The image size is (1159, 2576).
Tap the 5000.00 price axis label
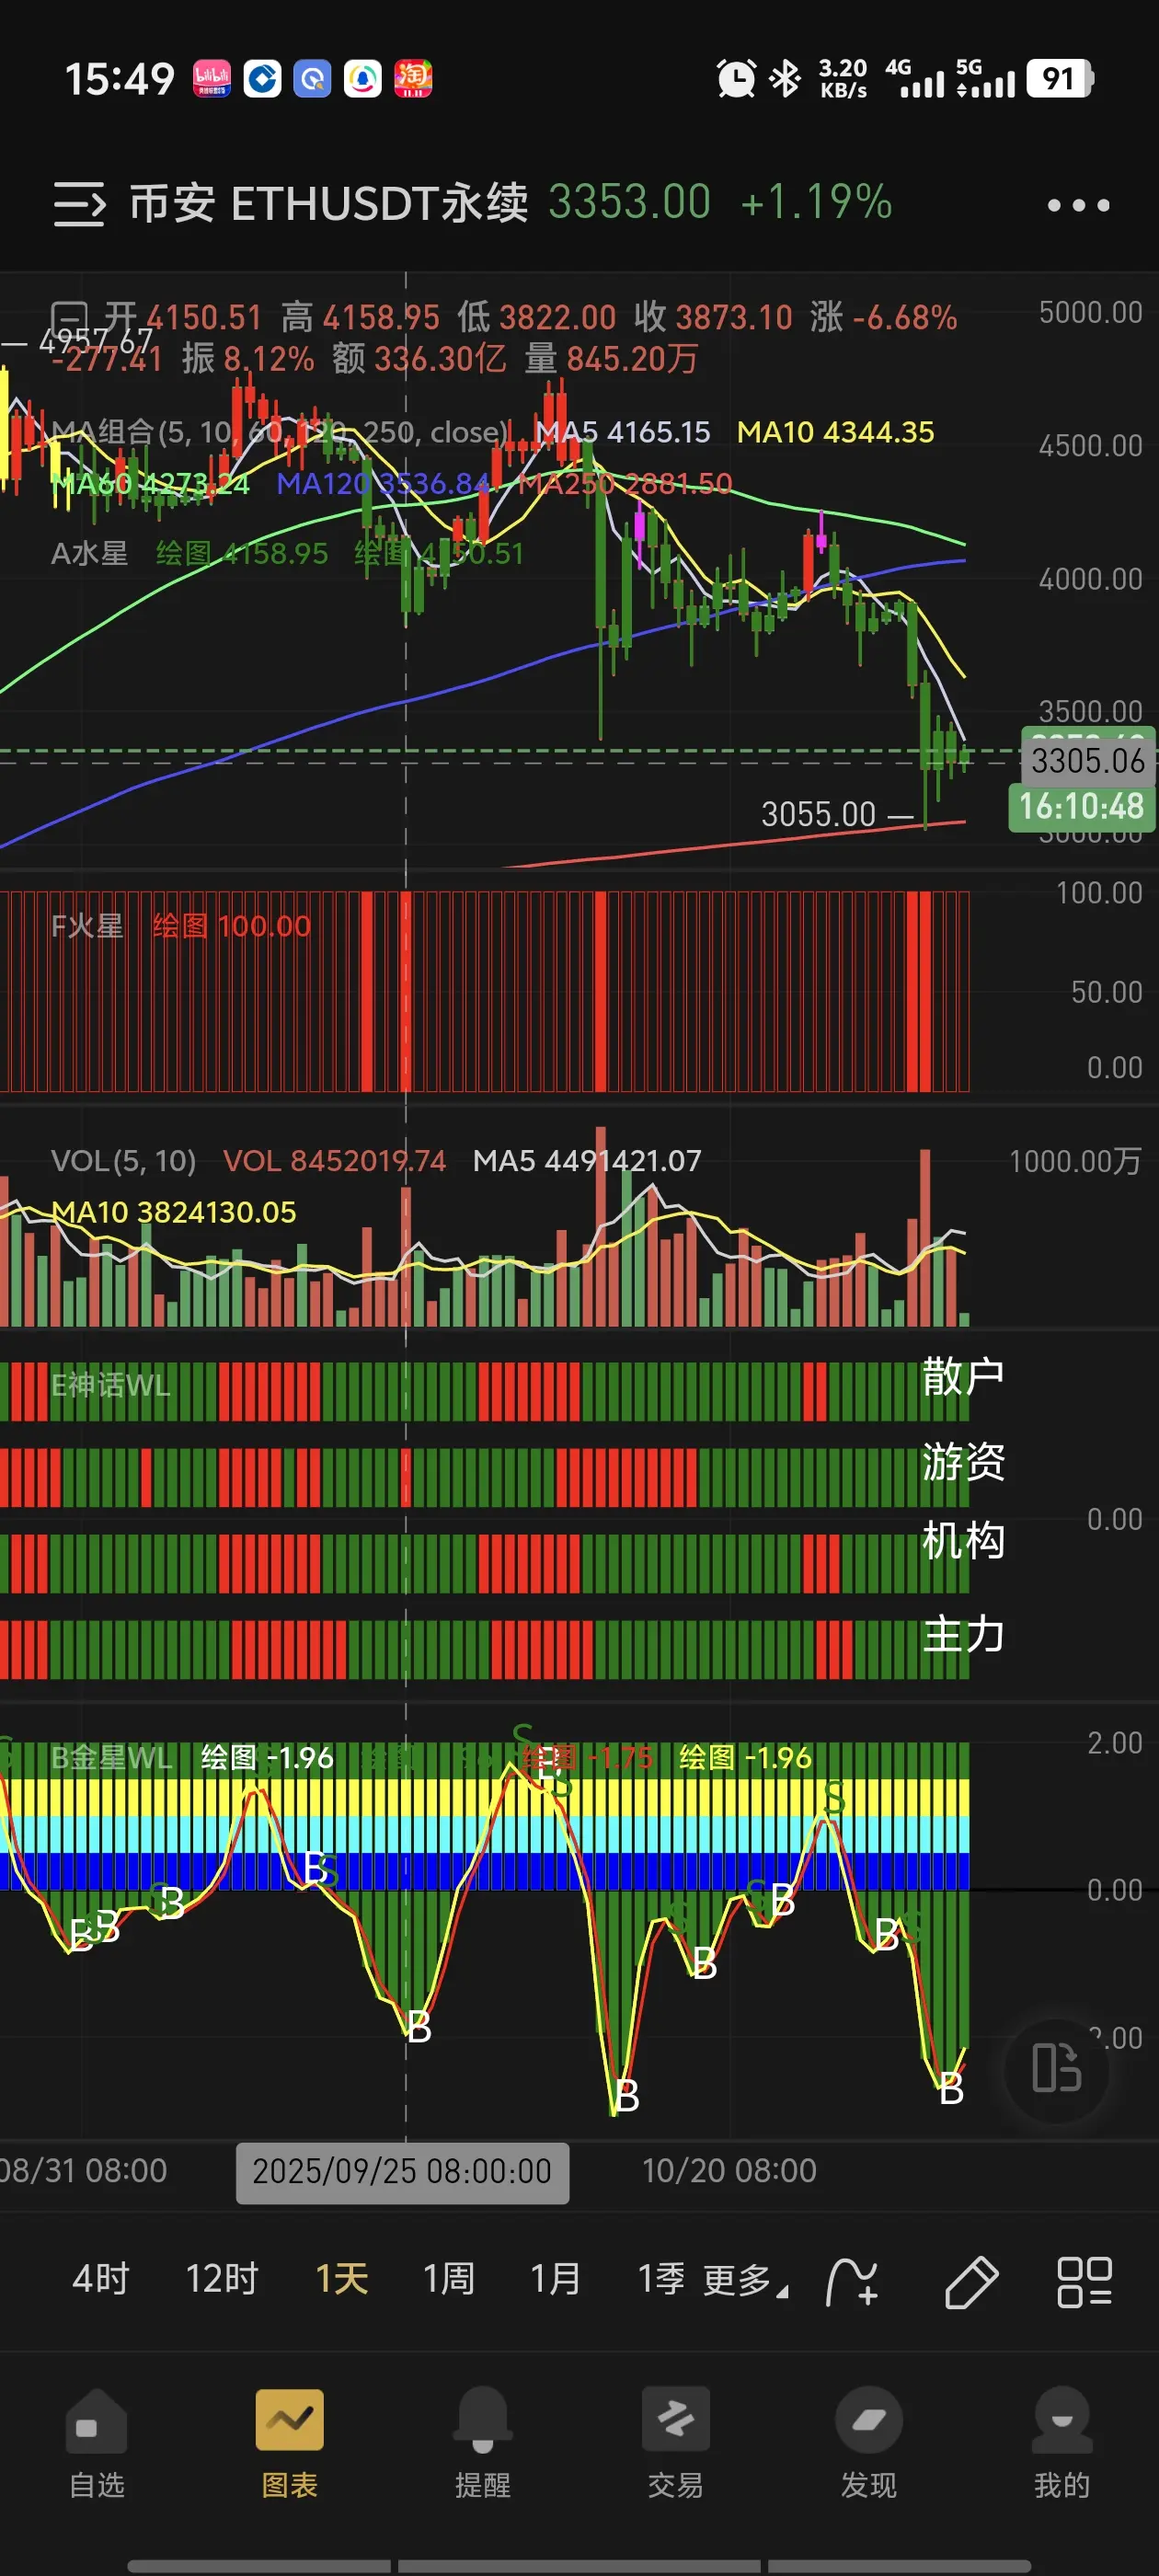(1090, 313)
